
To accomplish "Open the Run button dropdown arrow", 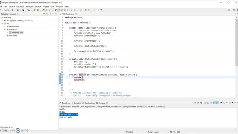I will (20, 10).
